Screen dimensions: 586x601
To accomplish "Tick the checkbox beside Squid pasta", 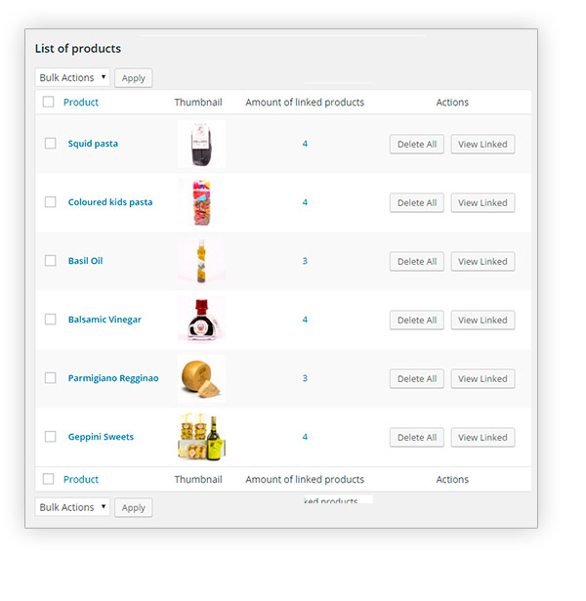I will 50,144.
